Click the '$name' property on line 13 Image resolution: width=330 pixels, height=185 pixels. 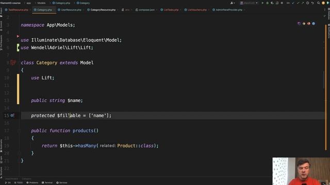(x=74, y=101)
